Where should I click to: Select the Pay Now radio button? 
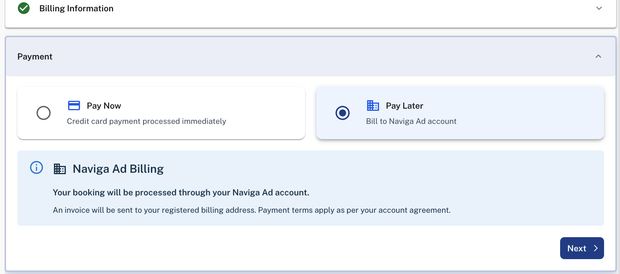click(x=44, y=113)
